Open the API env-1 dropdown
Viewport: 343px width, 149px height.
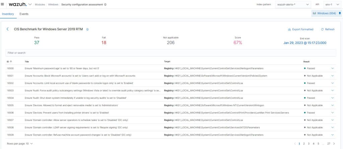pyautogui.click(x=332, y=5)
